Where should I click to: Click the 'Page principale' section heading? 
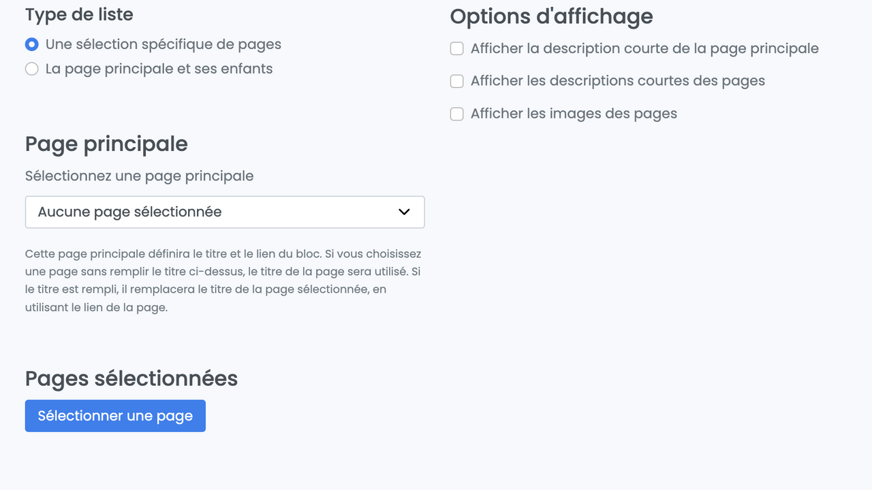(106, 144)
